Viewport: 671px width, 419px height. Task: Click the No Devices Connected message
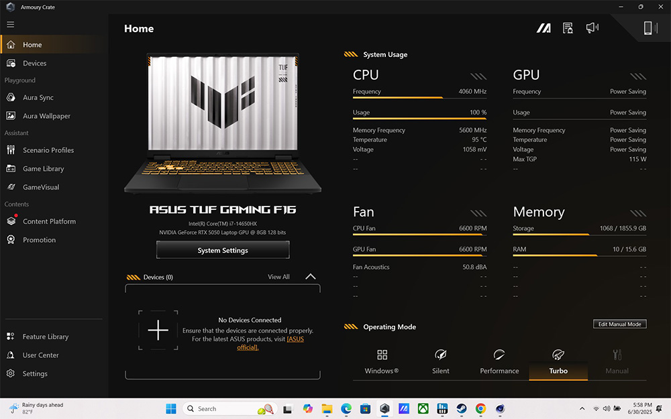250,320
